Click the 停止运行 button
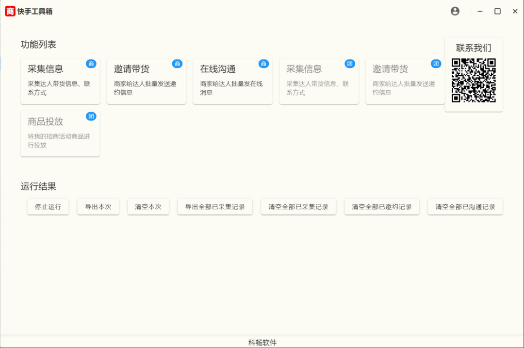Image resolution: width=524 pixels, height=348 pixels. point(48,206)
